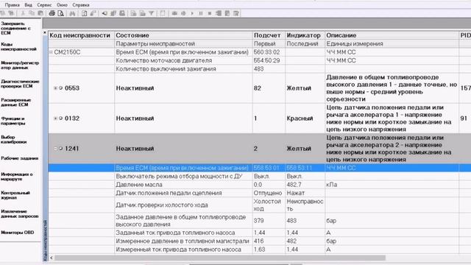This screenshot has width=471, height=265.
Task: Expand fault code 0132 details
Action: point(55,119)
